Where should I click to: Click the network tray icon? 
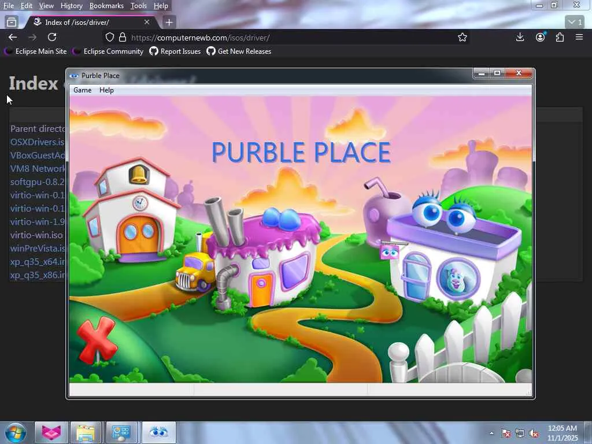(520, 434)
